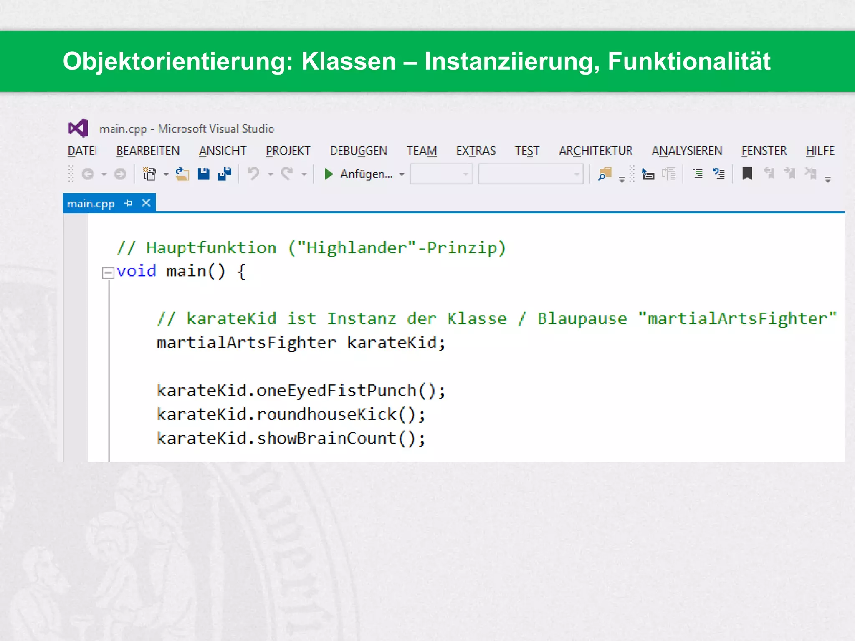Viewport: 855px width, 641px height.
Task: Open the BEARBEITEN menu
Action: tap(148, 151)
